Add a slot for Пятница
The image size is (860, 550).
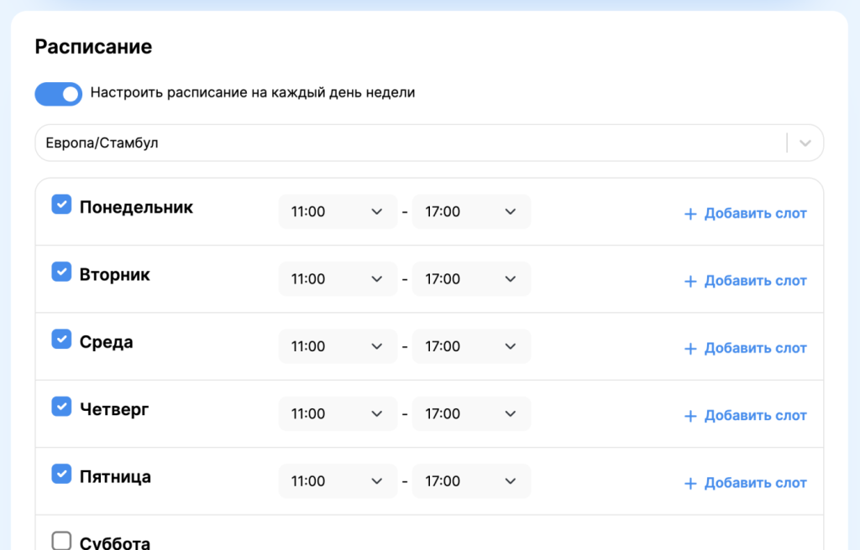[746, 483]
